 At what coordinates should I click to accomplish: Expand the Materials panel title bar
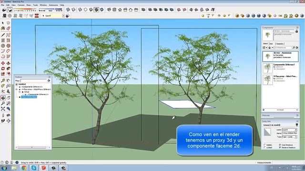click(x=280, y=115)
